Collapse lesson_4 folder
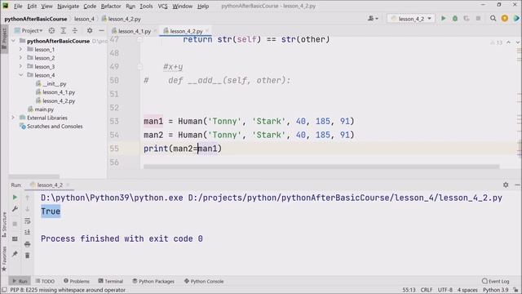 click(20, 75)
